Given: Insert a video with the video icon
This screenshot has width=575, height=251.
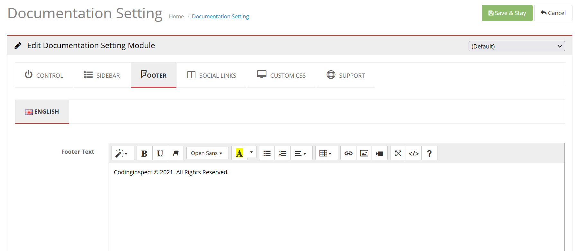Looking at the screenshot, I should pos(380,153).
